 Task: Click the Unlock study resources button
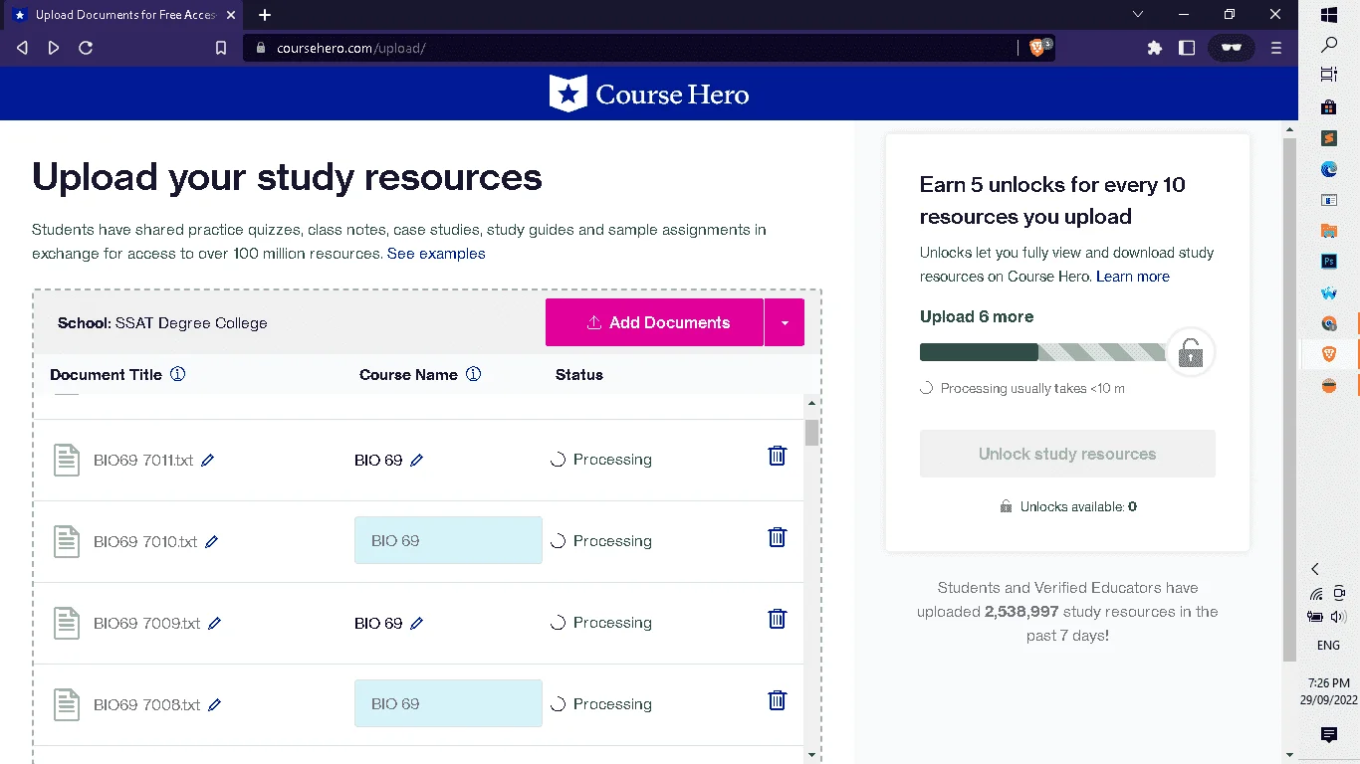tap(1067, 454)
